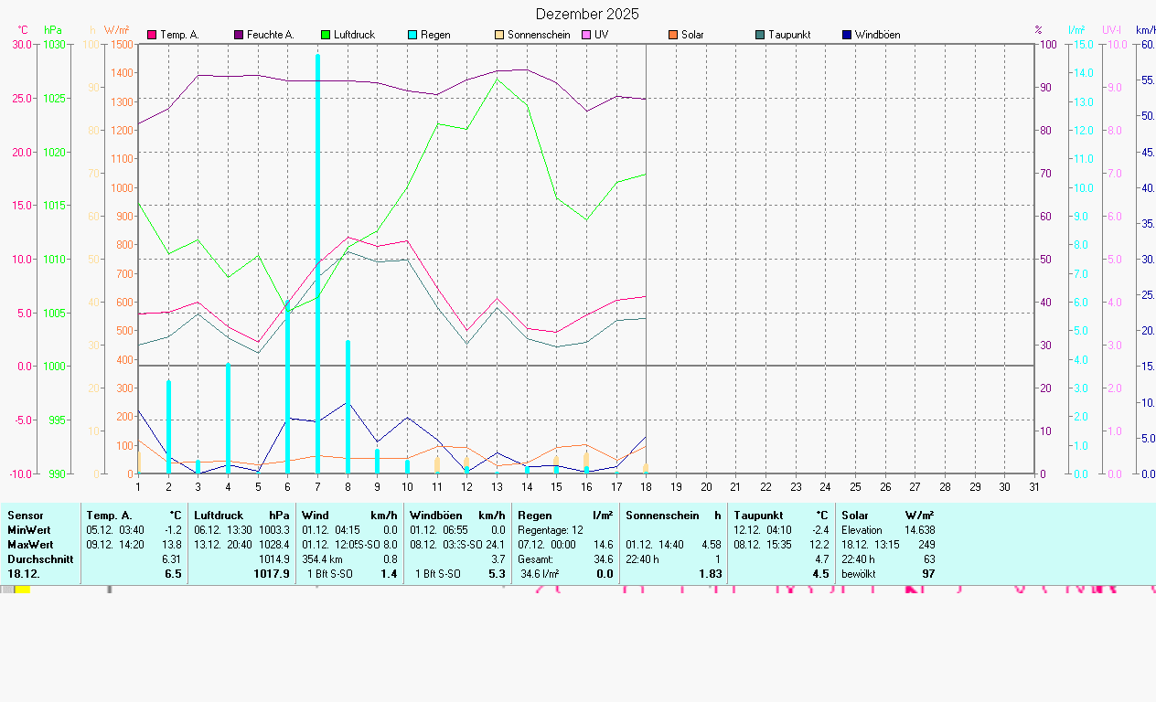The width and height of the screenshot is (1156, 702).
Task: Click the cyan Regen legend marker
Action: click(x=412, y=35)
